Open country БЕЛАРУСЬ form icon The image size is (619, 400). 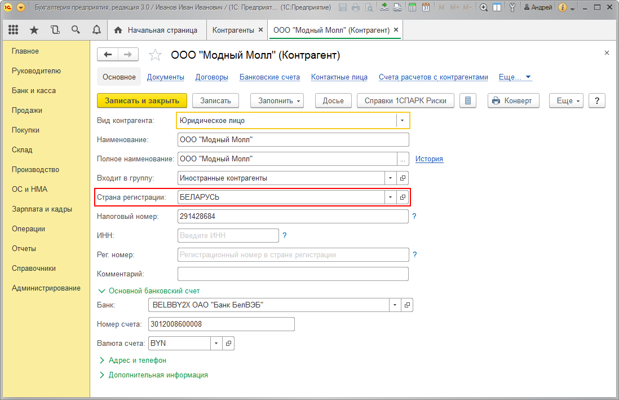403,197
